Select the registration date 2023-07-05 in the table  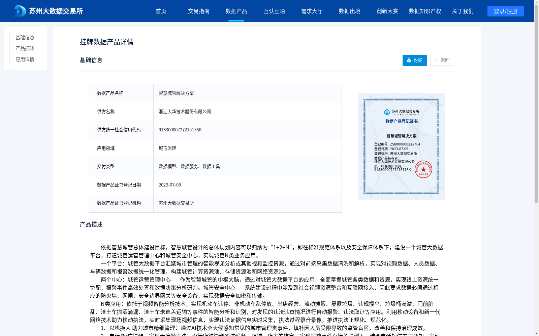[170, 185]
